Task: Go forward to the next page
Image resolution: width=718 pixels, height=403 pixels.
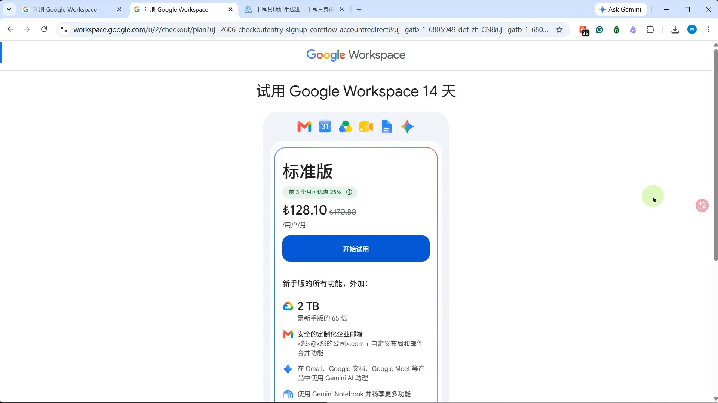Action: (27, 29)
